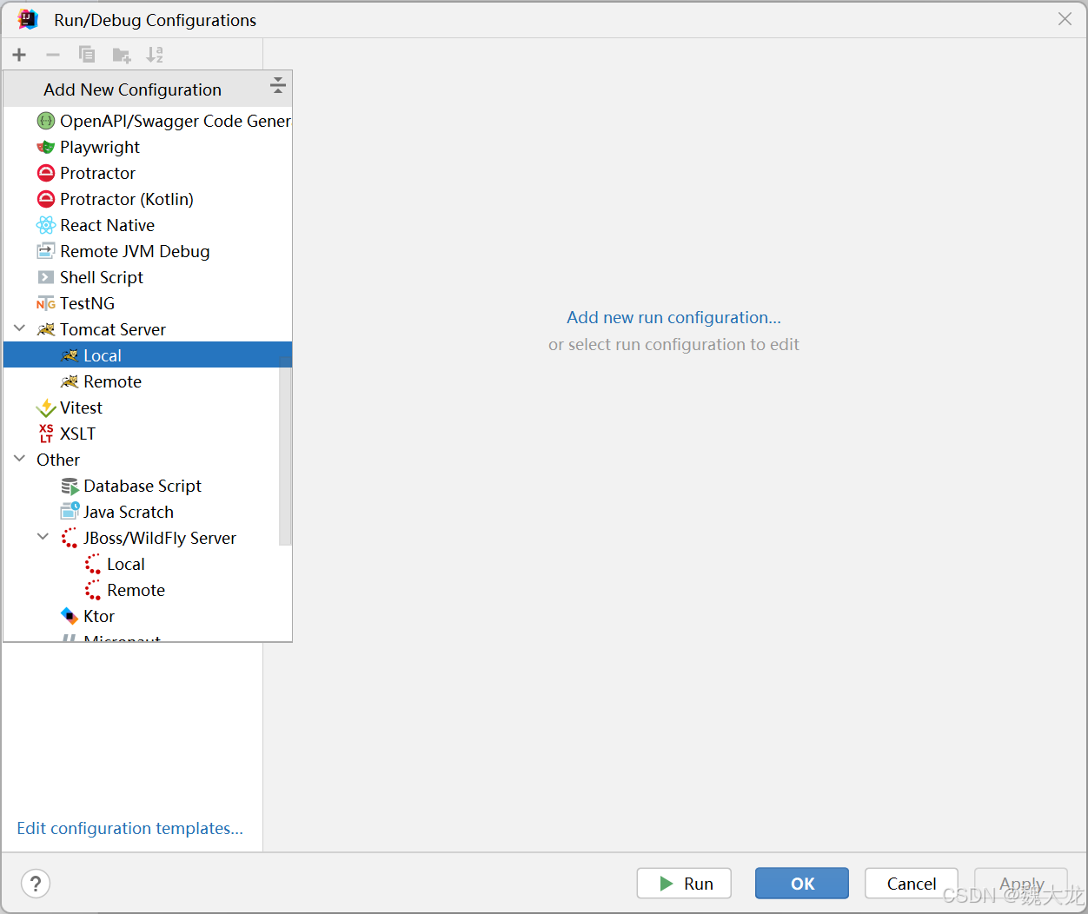1088x914 pixels.
Task: Select Tomcat Server Remote configuration
Action: click(148, 381)
